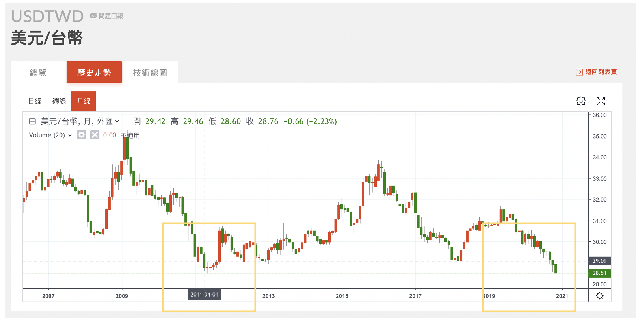Click 返回列表頁 link text
This screenshot has width=636, height=319.
601,72
